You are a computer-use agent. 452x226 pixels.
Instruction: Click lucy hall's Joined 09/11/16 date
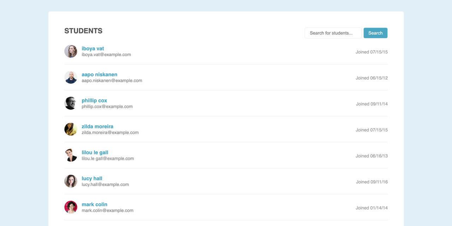(x=371, y=182)
